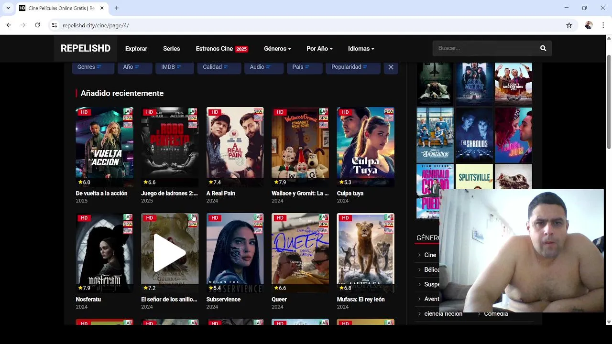This screenshot has width=612, height=344.
Task: Click the search magnifier icon
Action: point(543,48)
